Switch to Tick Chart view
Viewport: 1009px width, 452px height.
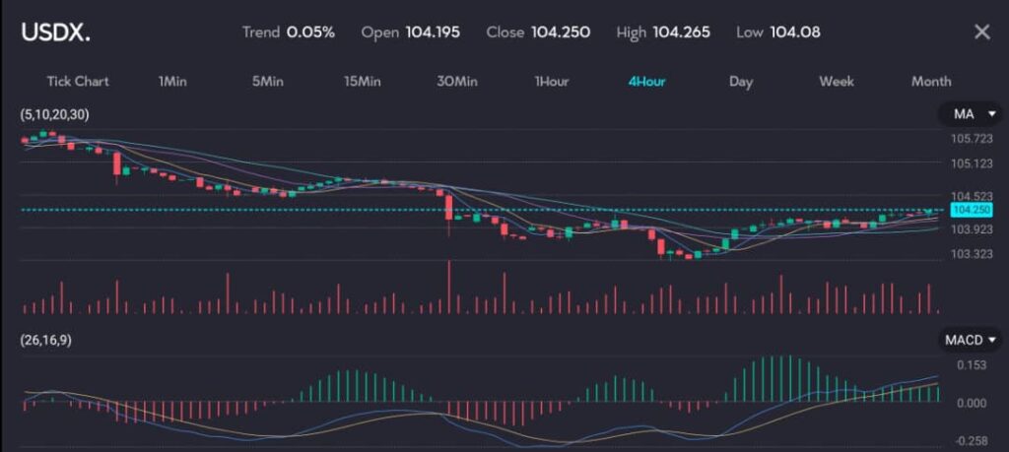click(x=78, y=81)
